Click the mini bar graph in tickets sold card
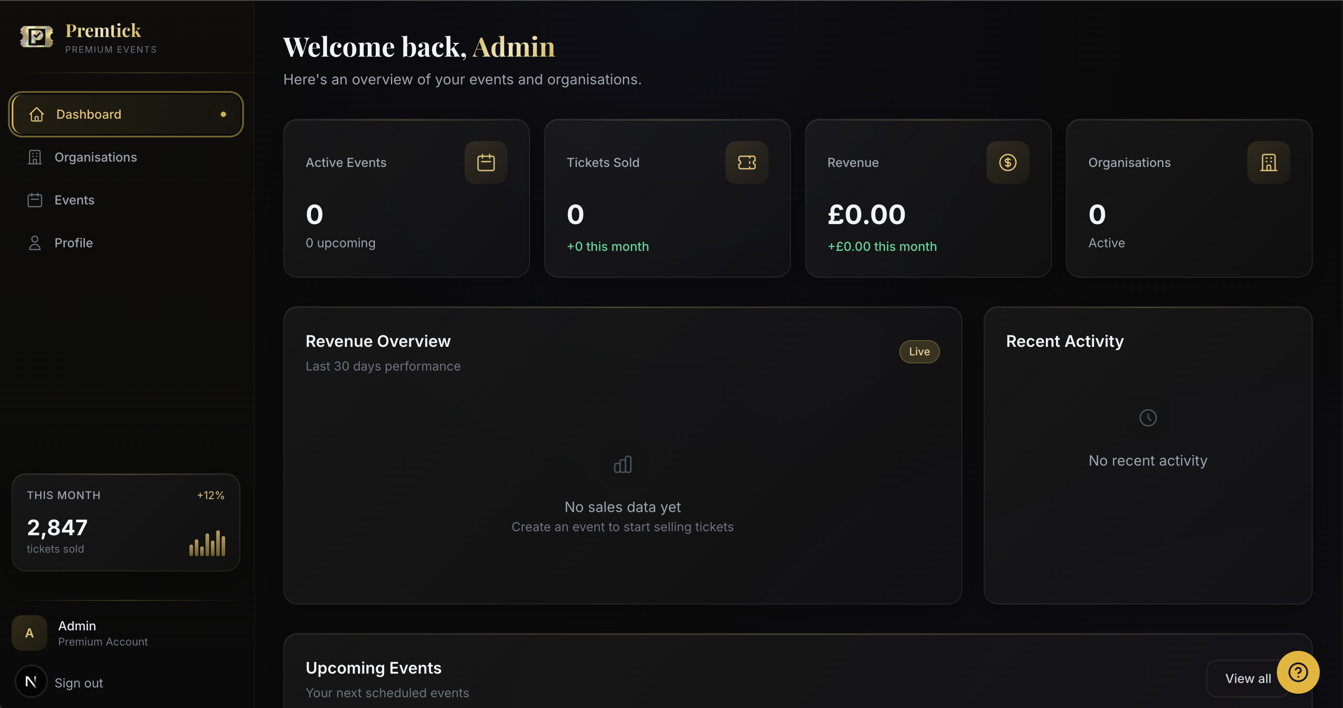This screenshot has height=708, width=1343. coord(207,543)
